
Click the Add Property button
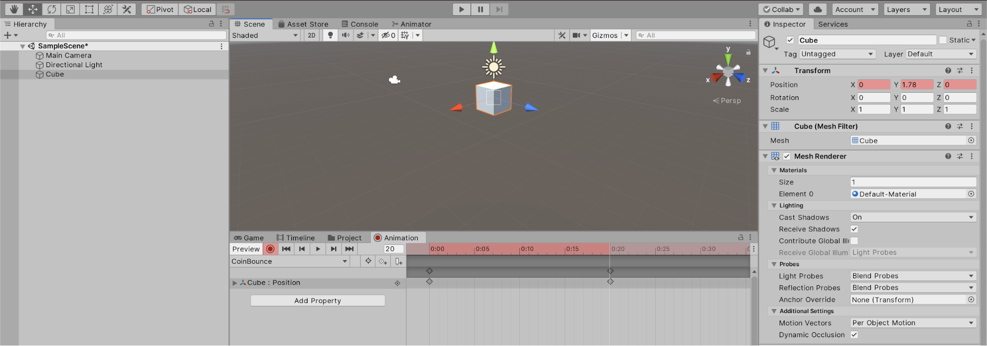coord(317,301)
